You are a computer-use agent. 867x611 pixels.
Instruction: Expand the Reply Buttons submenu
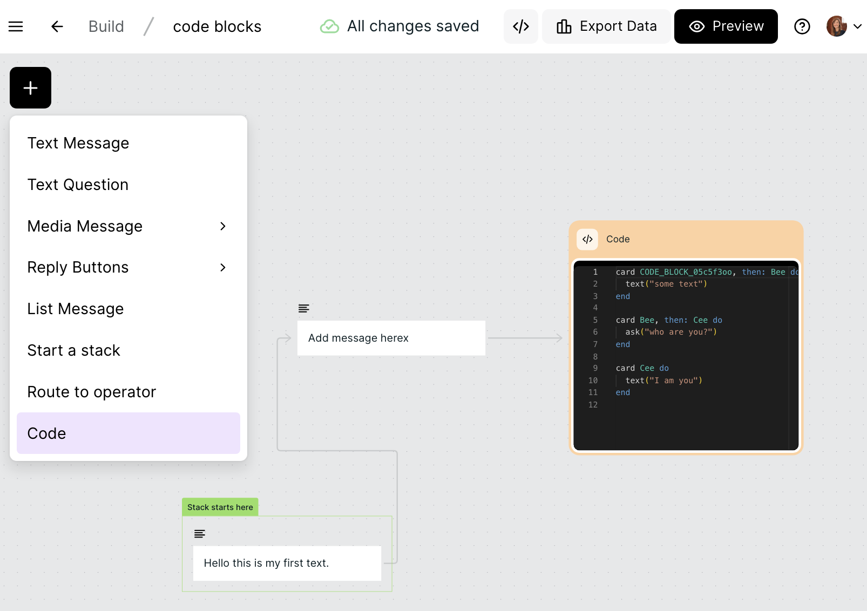pos(222,268)
